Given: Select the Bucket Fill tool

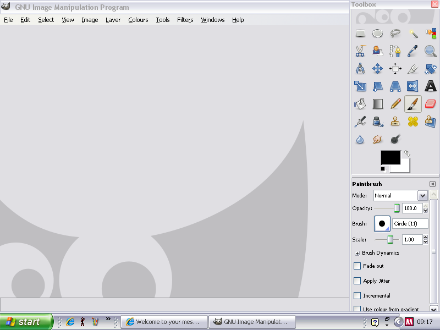Looking at the screenshot, I should point(361,103).
